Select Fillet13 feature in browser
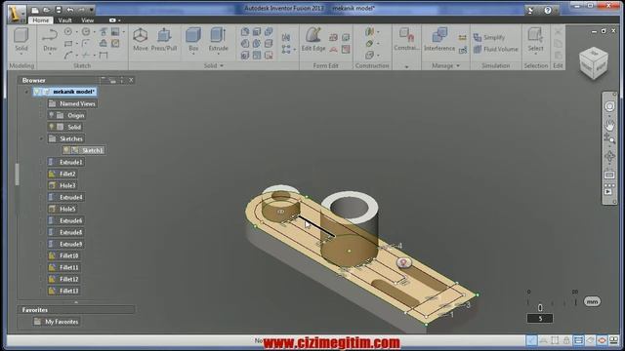 click(x=63, y=291)
